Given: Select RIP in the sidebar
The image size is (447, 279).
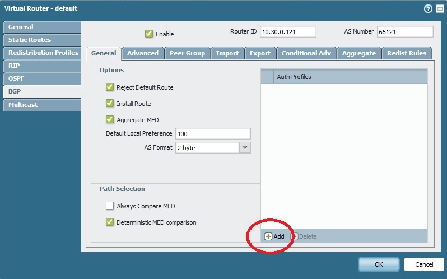Looking at the screenshot, I should pyautogui.click(x=43, y=66).
